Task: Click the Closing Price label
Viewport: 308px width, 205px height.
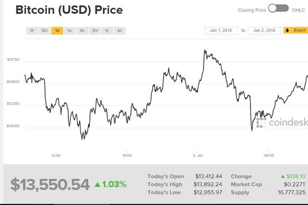Action: click(x=251, y=10)
